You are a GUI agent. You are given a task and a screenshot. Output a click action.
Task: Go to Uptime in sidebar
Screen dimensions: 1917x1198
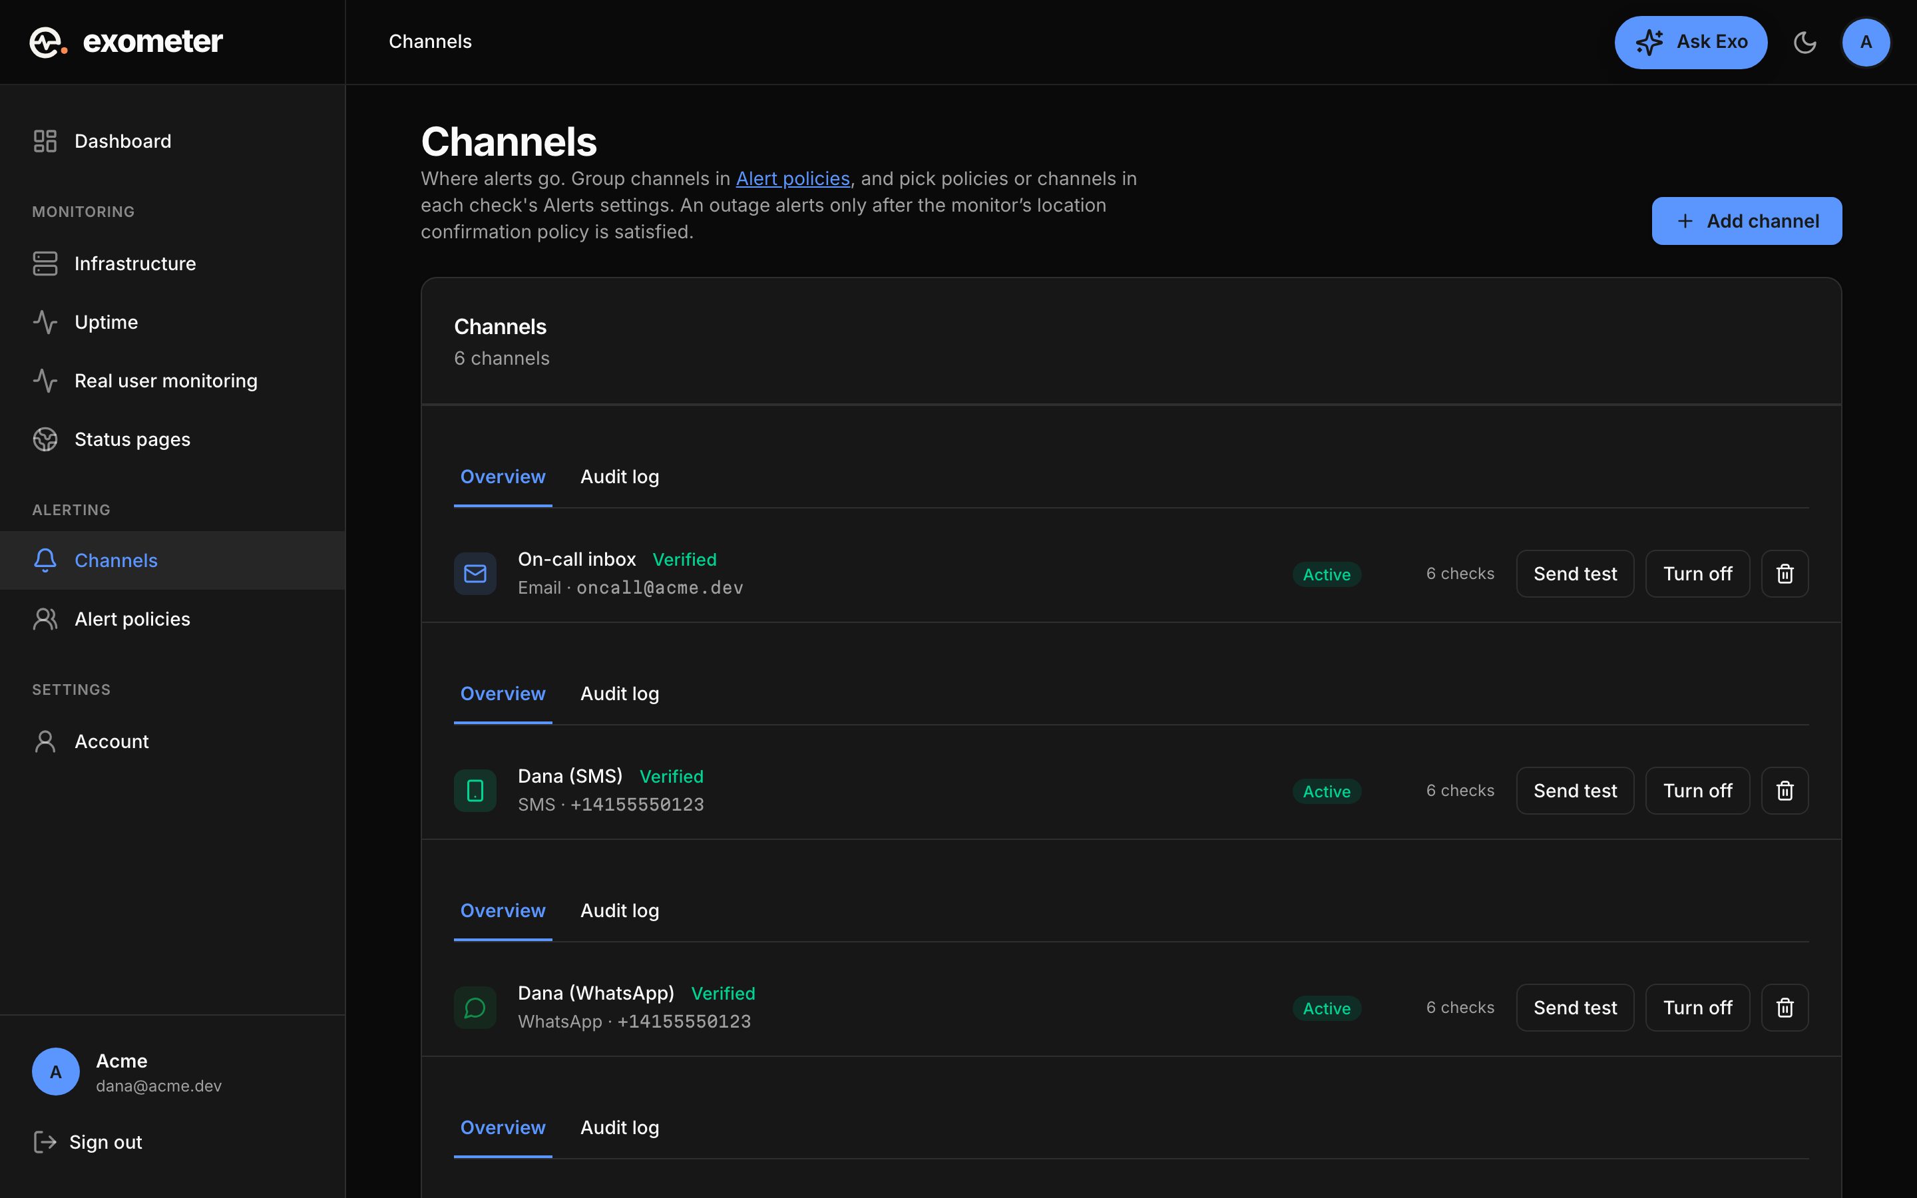click(172, 323)
